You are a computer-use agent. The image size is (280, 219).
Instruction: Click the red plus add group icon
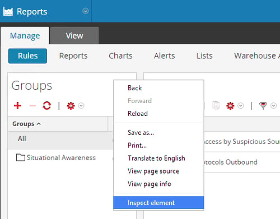point(17,105)
